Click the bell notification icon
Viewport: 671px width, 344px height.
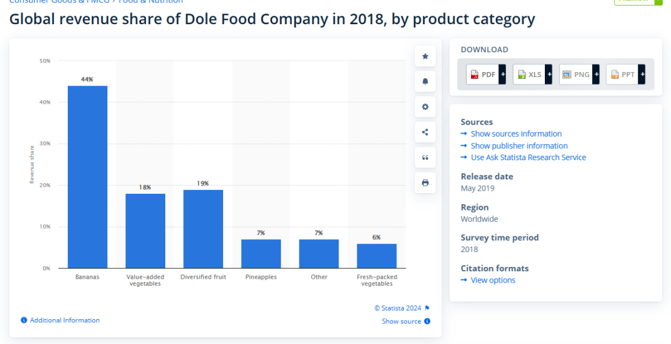pos(425,81)
